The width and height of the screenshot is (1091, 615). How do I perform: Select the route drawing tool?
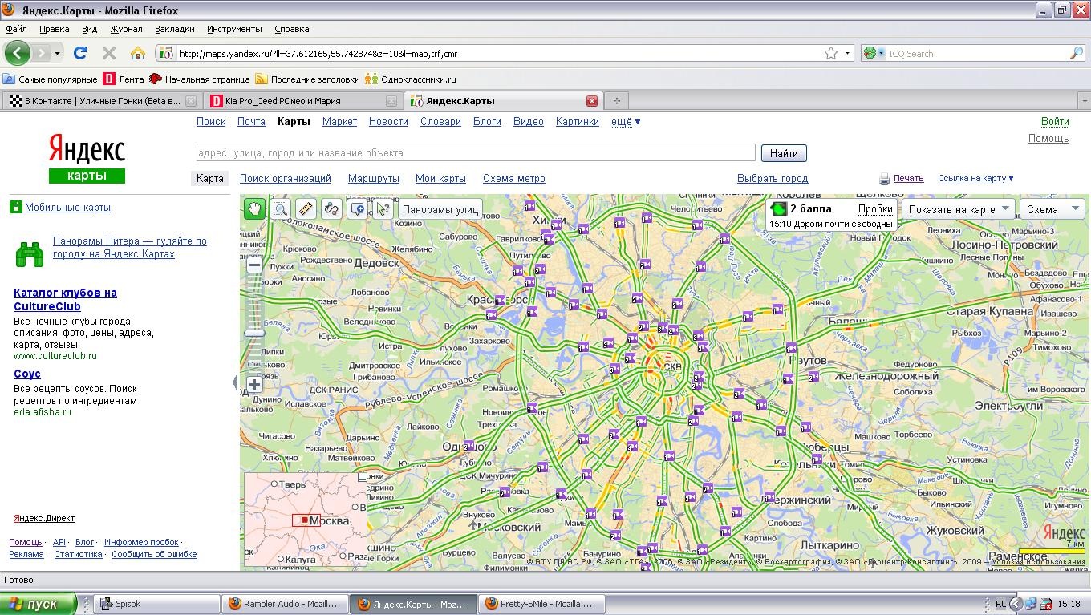(331, 208)
